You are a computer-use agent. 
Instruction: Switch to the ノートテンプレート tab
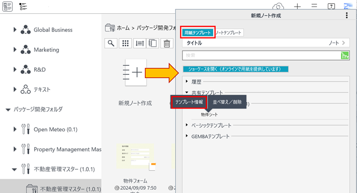229,33
